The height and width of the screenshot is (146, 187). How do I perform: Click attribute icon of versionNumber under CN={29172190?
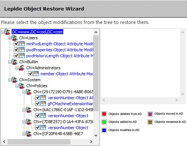(43, 98)
